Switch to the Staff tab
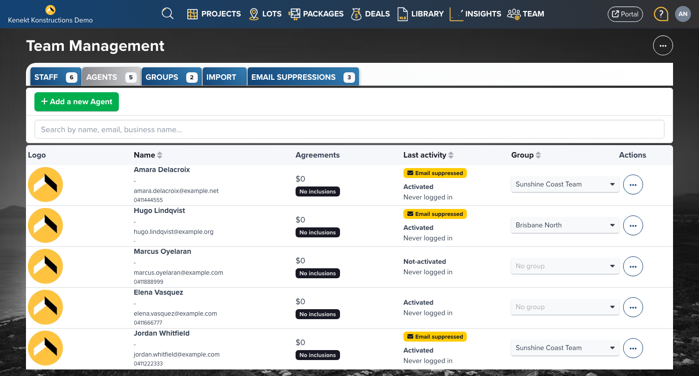The image size is (699, 376). (x=55, y=77)
